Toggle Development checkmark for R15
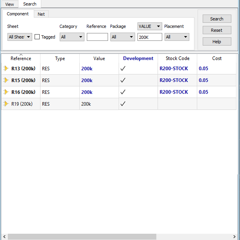This screenshot has height=240, width=240. click(123, 80)
